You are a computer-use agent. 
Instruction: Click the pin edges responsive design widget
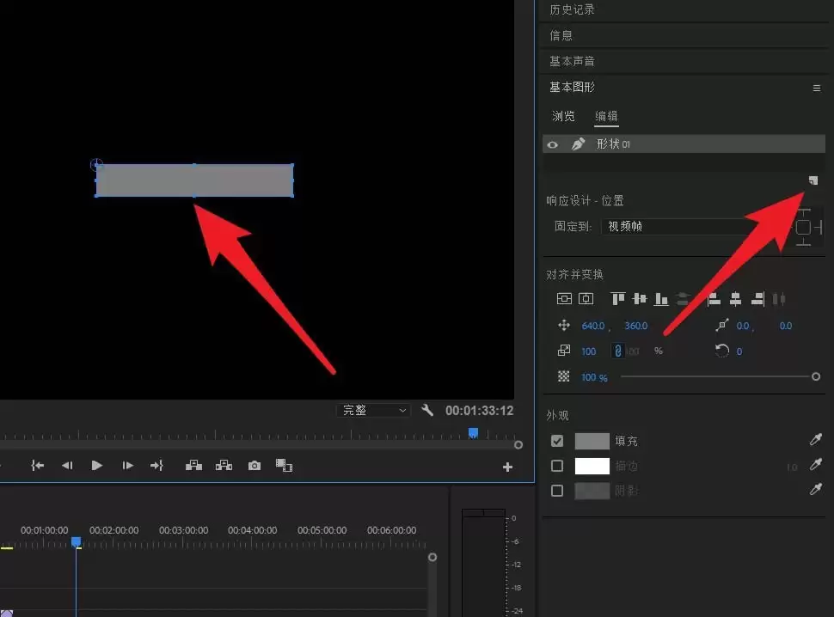point(804,228)
